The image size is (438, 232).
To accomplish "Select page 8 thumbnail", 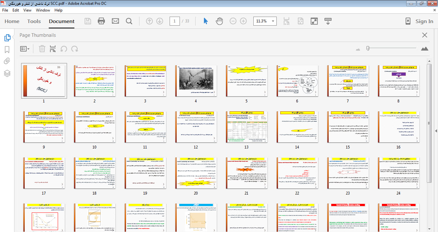I will (398, 81).
